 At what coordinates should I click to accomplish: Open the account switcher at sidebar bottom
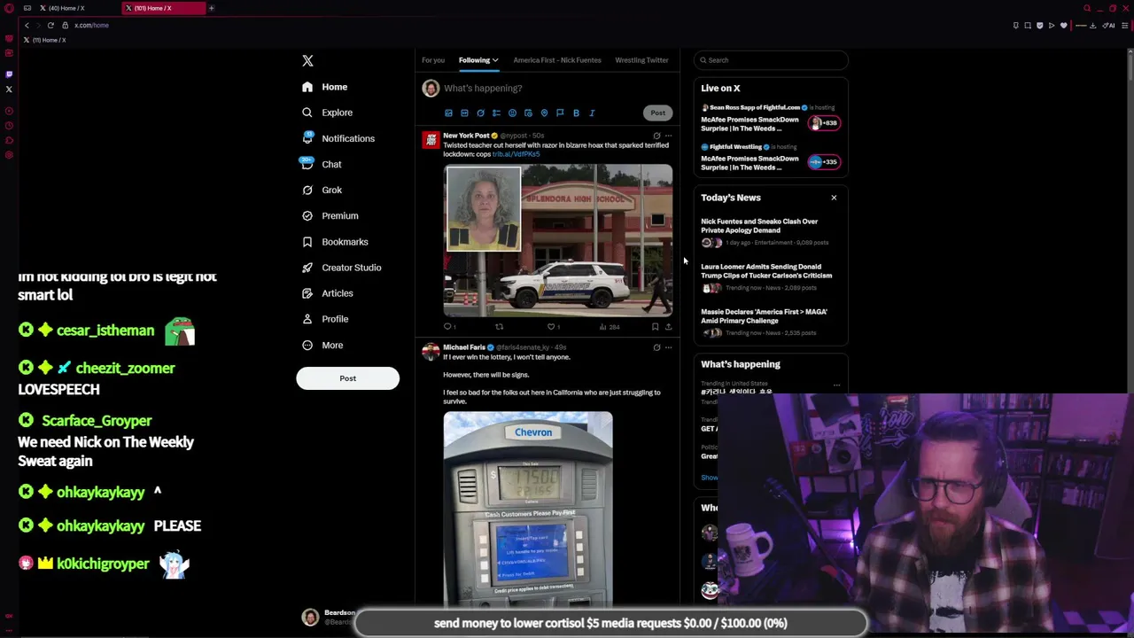(x=330, y=618)
